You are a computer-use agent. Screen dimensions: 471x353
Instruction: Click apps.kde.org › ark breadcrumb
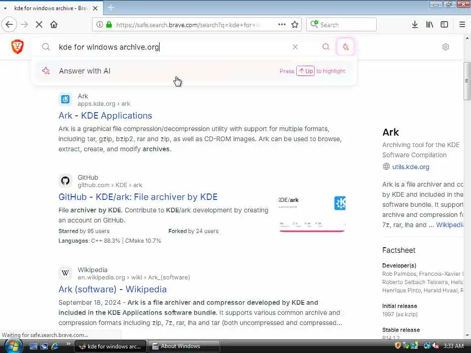click(x=104, y=104)
